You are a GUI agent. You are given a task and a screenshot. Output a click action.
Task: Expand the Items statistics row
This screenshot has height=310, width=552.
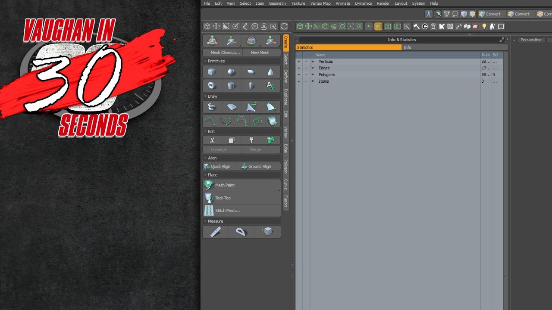point(313,81)
